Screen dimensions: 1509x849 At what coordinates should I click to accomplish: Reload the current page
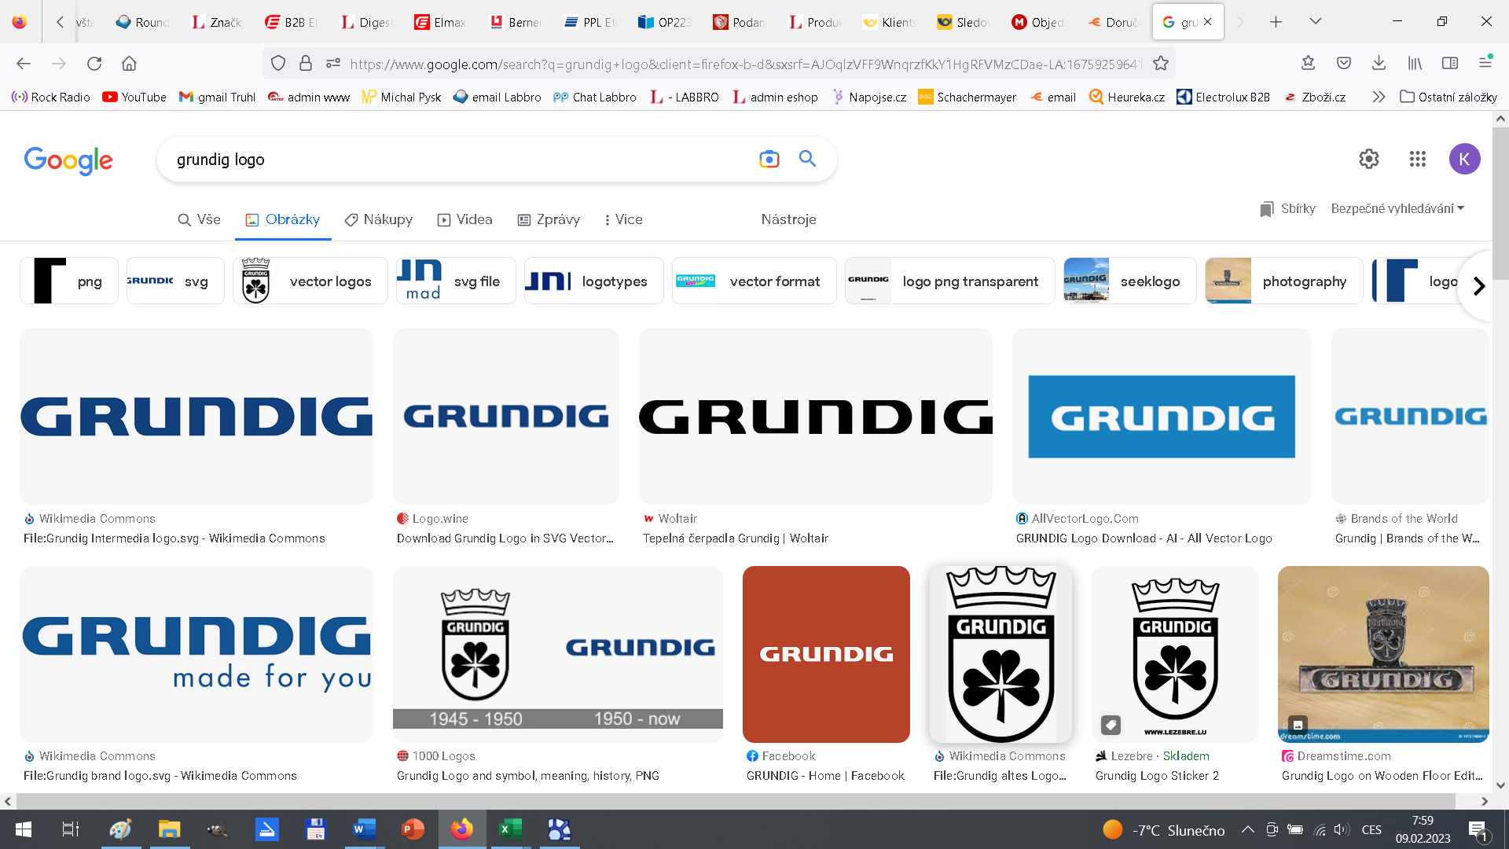click(x=94, y=64)
